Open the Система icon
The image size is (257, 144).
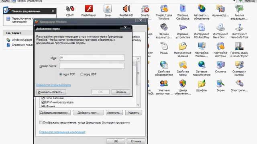pos(220,65)
